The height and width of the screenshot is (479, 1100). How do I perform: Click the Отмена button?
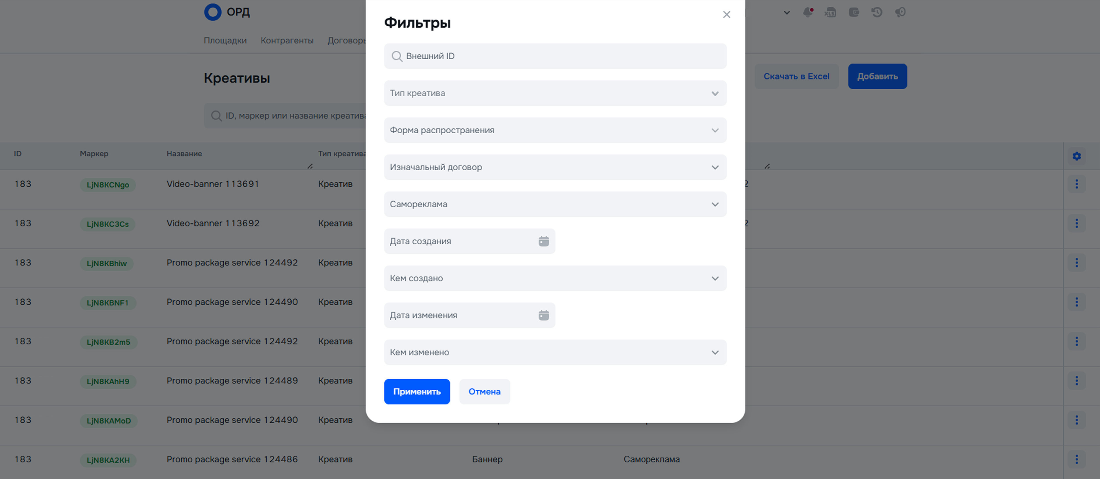click(484, 391)
